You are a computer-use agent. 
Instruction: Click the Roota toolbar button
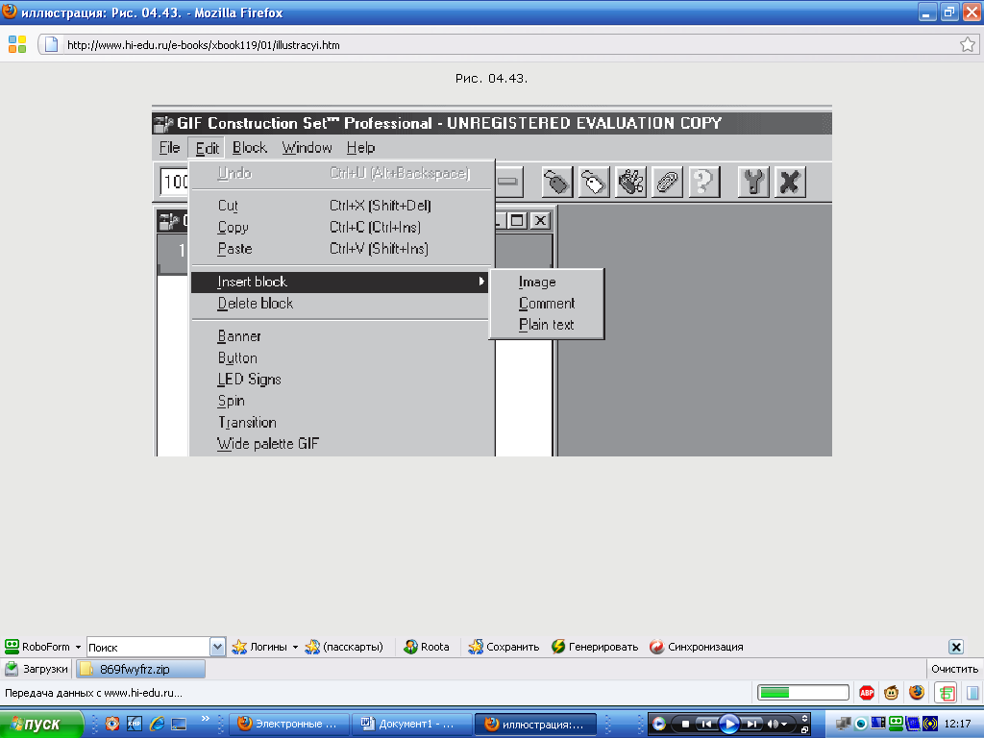tap(427, 647)
